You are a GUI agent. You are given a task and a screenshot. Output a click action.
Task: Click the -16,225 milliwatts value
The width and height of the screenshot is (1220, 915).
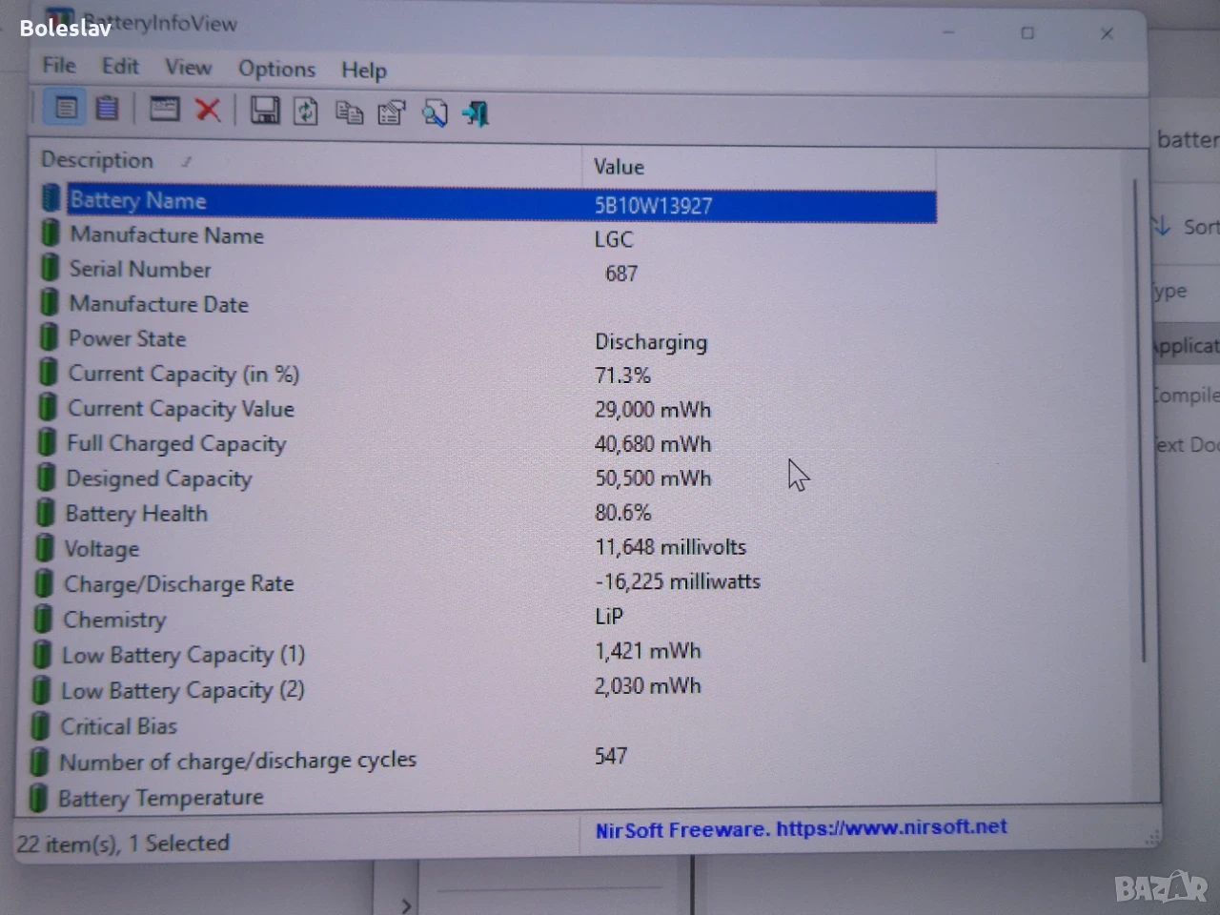click(x=678, y=581)
